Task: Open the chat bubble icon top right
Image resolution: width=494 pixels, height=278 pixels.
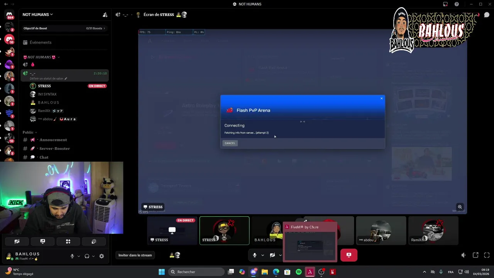Action: 487,15
